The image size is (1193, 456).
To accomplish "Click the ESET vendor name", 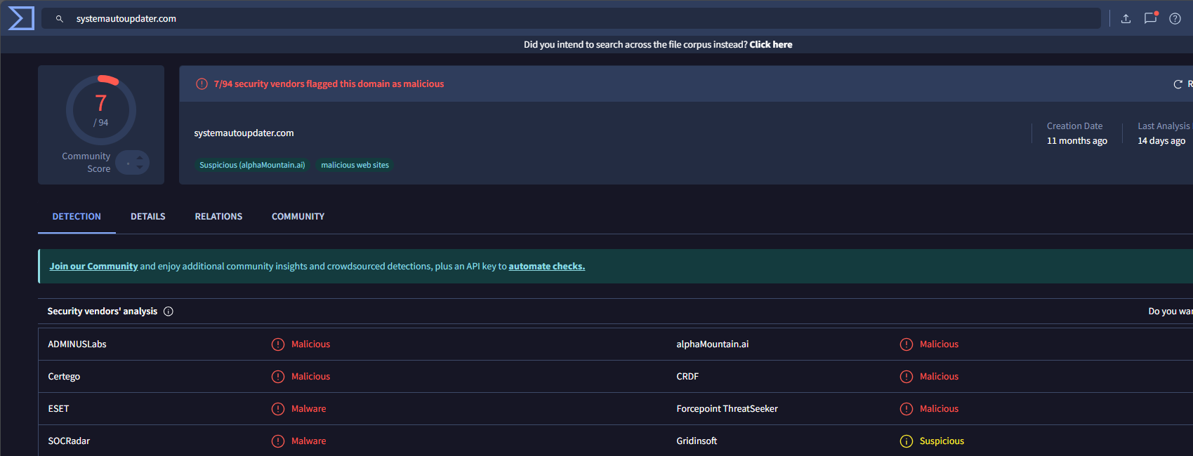I will pos(58,409).
